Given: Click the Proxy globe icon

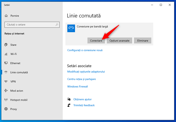Looking at the screenshot, I should pos(6,109).
